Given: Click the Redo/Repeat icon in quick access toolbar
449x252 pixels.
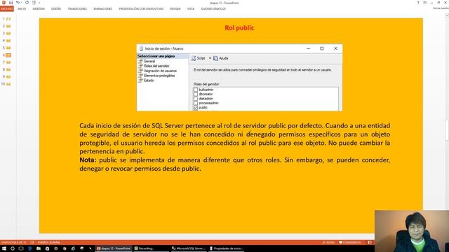Looking at the screenshot, I should click(x=27, y=3).
